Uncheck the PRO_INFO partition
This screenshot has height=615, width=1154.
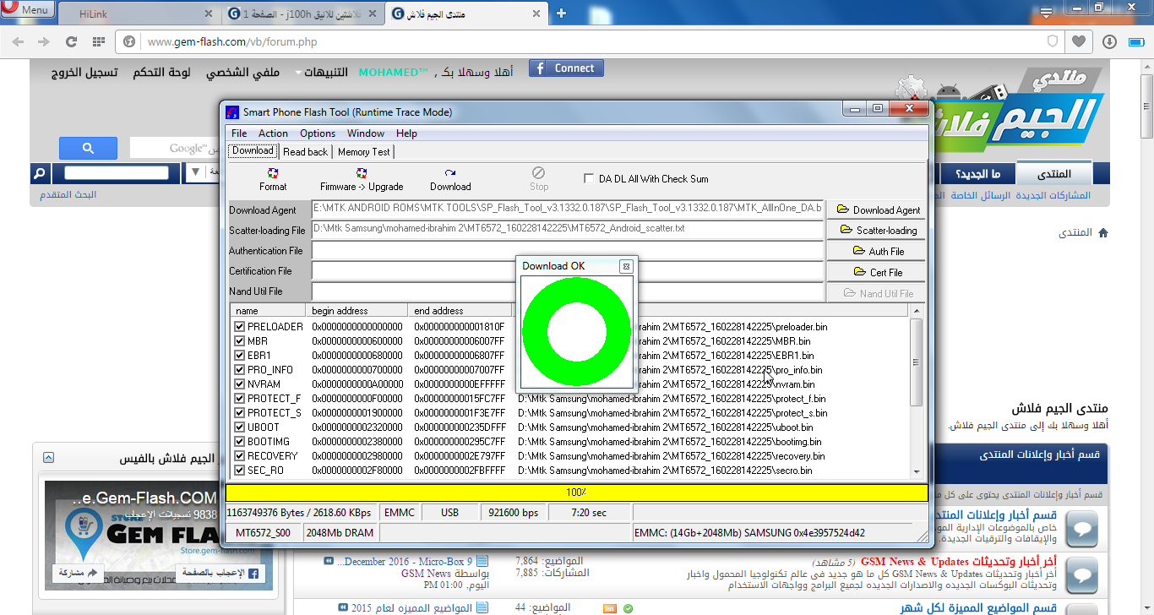(240, 370)
